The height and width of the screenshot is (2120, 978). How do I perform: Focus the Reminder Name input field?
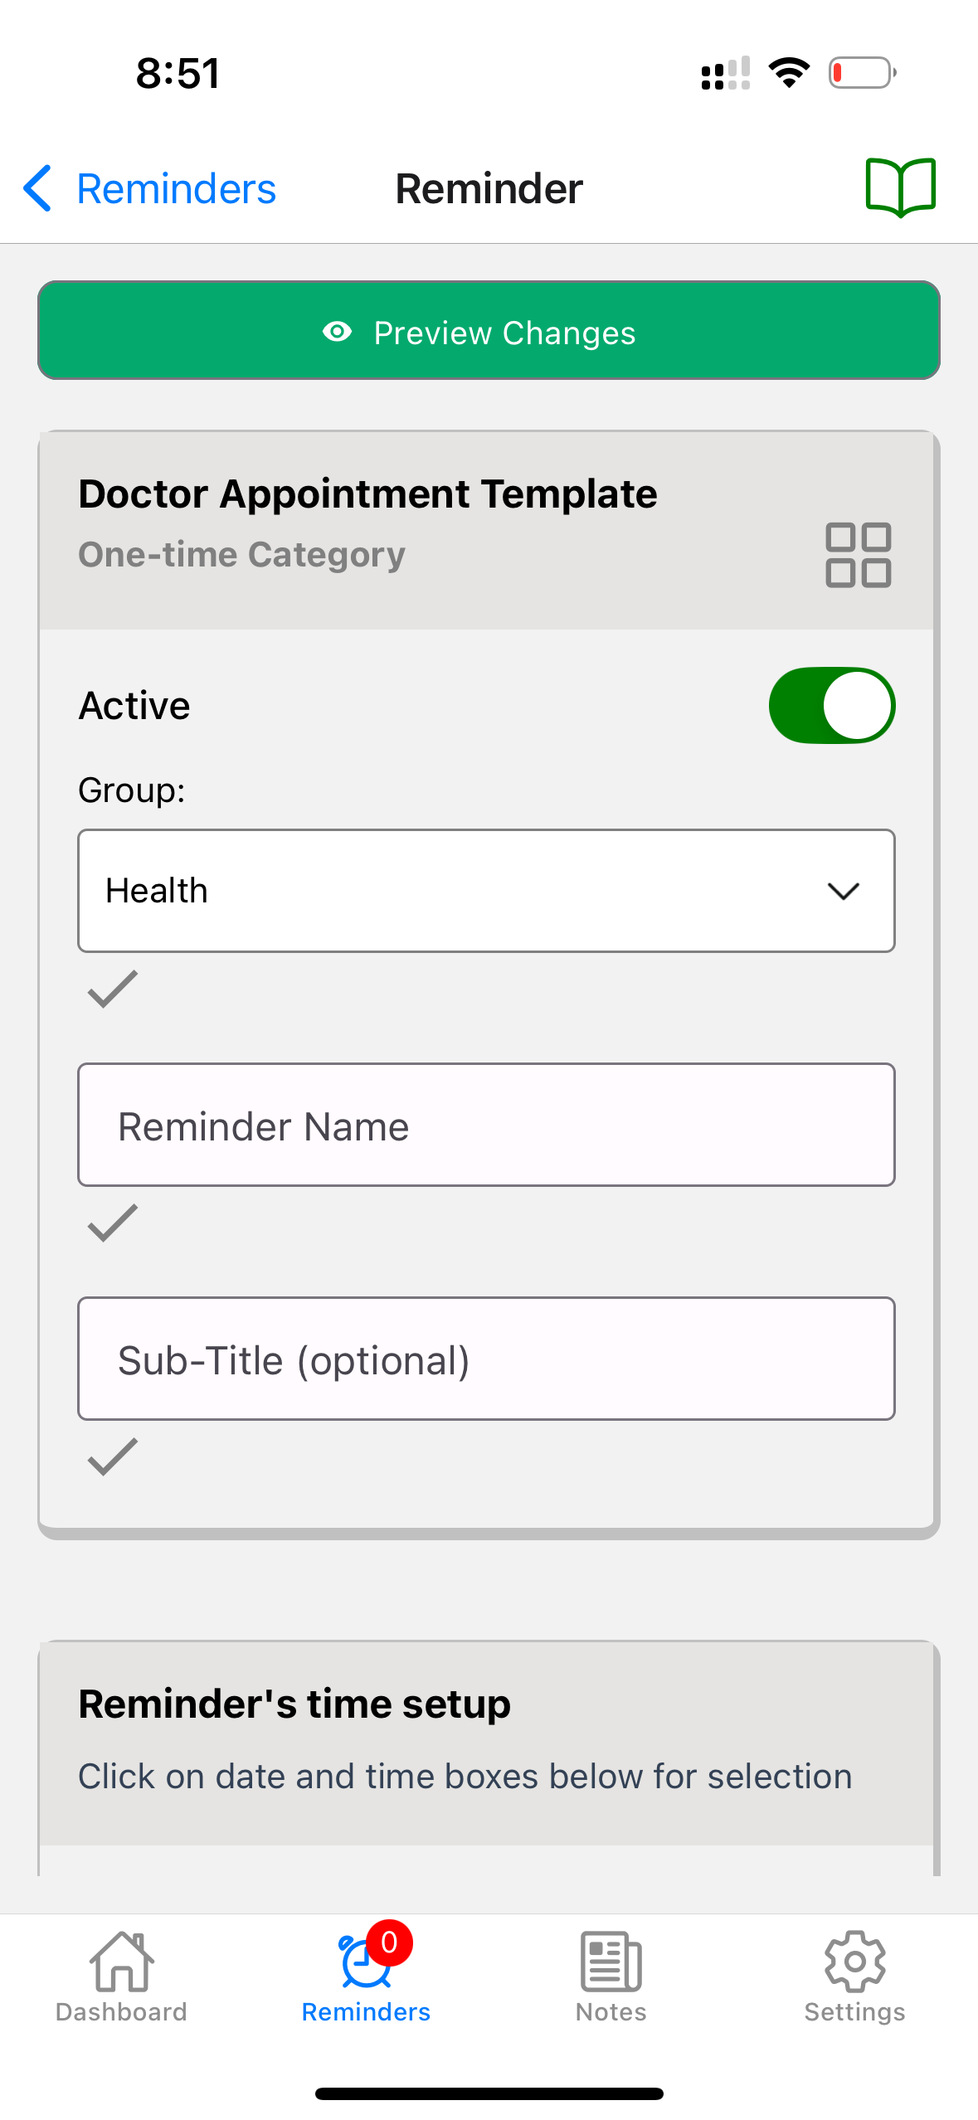(486, 1125)
